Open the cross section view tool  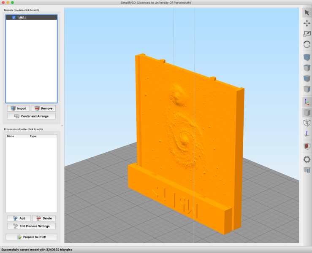point(307,146)
